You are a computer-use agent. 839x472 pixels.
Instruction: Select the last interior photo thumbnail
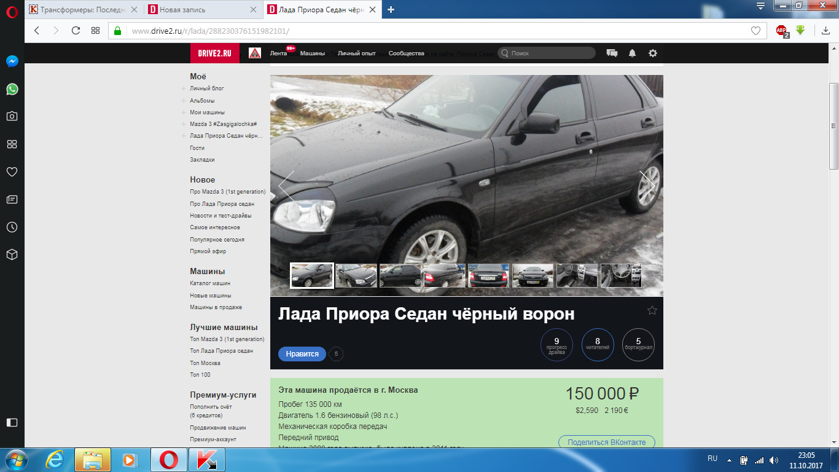tap(621, 275)
